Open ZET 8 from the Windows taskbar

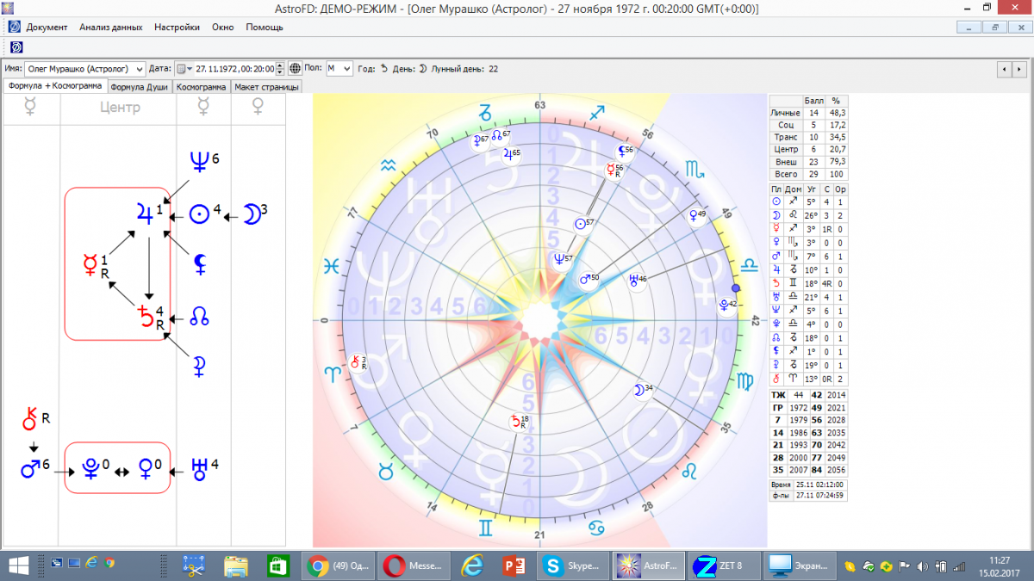tap(724, 566)
